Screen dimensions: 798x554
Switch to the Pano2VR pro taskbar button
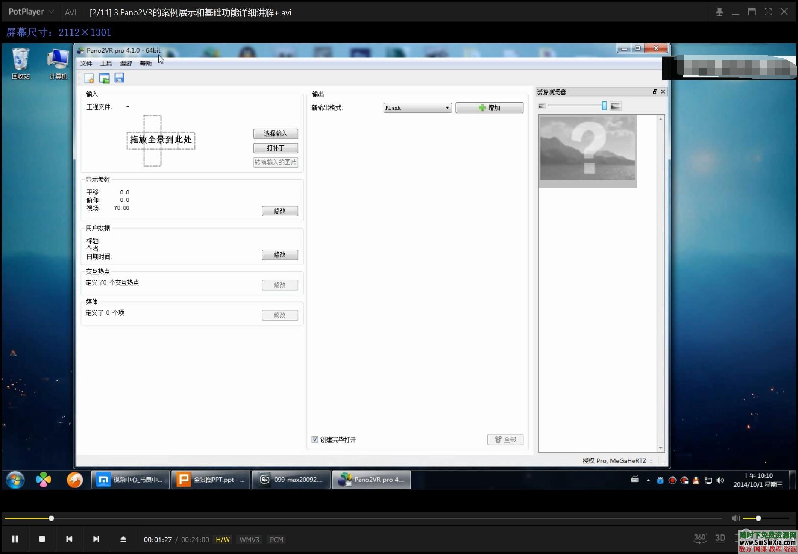coord(372,480)
